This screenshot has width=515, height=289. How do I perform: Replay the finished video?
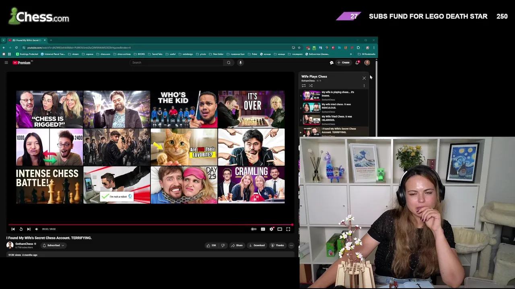[x=21, y=229]
